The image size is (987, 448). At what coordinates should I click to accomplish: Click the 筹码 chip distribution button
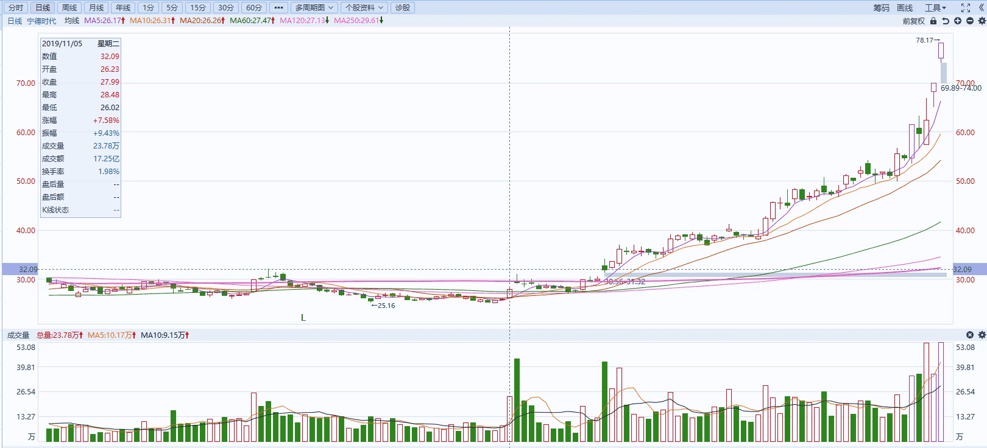881,8
